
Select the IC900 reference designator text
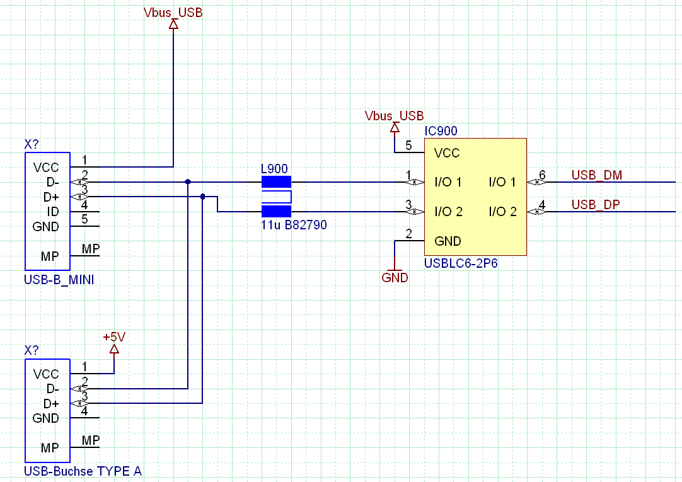[x=442, y=131]
